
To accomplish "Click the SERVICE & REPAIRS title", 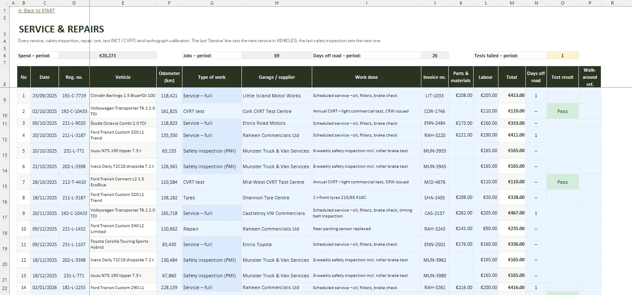I will click(62, 29).
